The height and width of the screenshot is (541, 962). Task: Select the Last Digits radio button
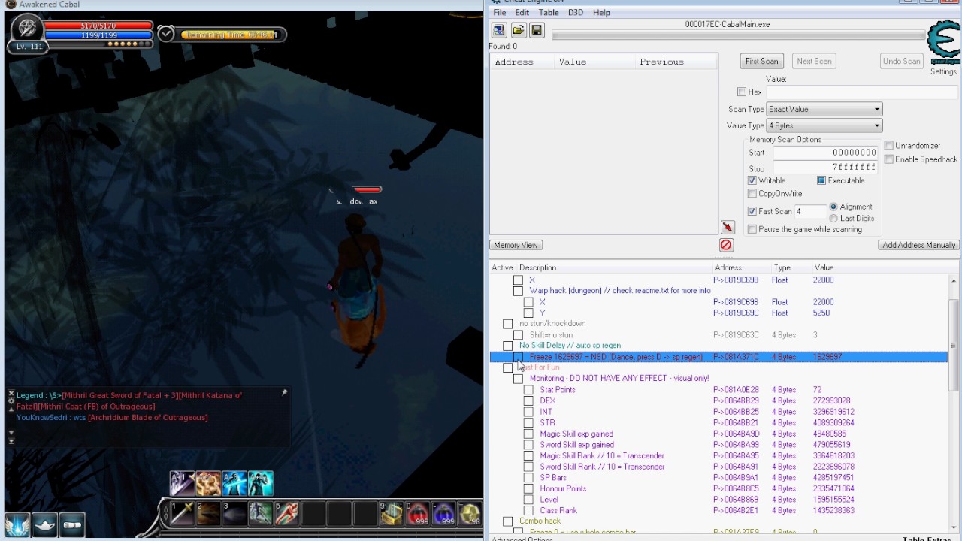(833, 218)
